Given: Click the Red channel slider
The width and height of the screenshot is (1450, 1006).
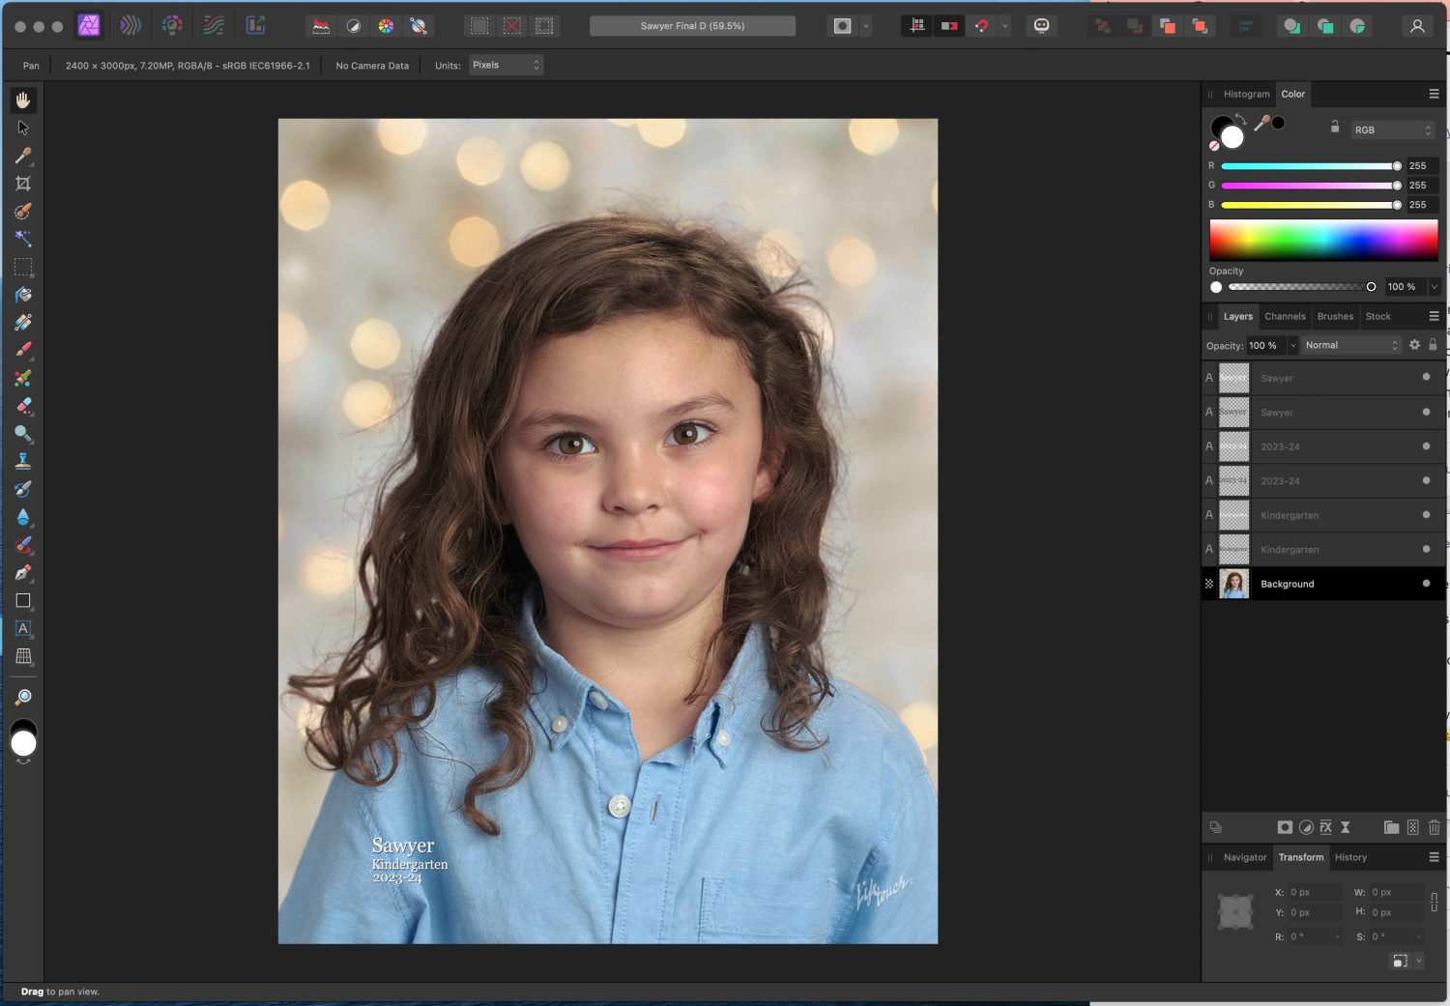Looking at the screenshot, I should click(x=1311, y=166).
